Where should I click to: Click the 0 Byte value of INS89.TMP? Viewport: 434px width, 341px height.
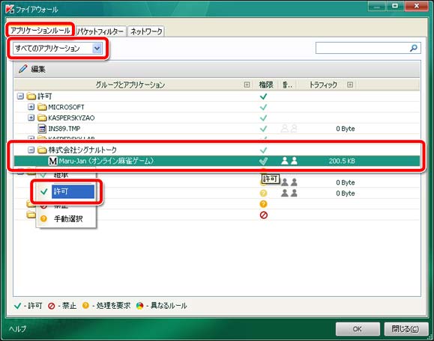tap(346, 129)
